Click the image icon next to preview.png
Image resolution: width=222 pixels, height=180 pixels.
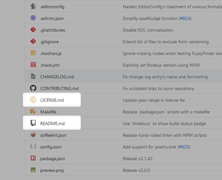(x=33, y=170)
